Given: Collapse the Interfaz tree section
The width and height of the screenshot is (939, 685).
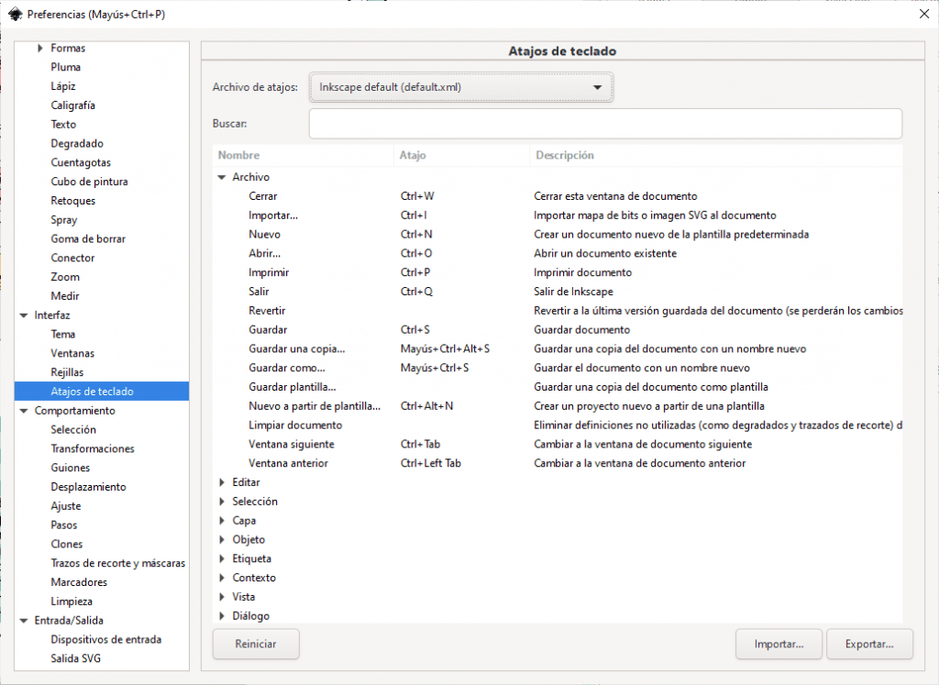Looking at the screenshot, I should point(24,315).
